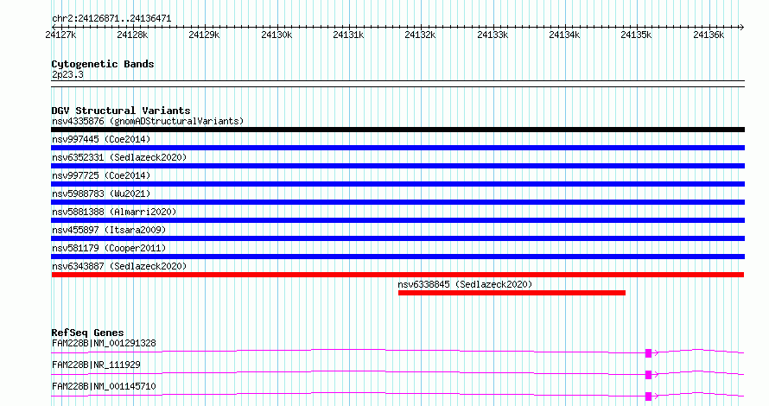Open nsv4335876 gnomADStructuralVariants label

(148, 121)
